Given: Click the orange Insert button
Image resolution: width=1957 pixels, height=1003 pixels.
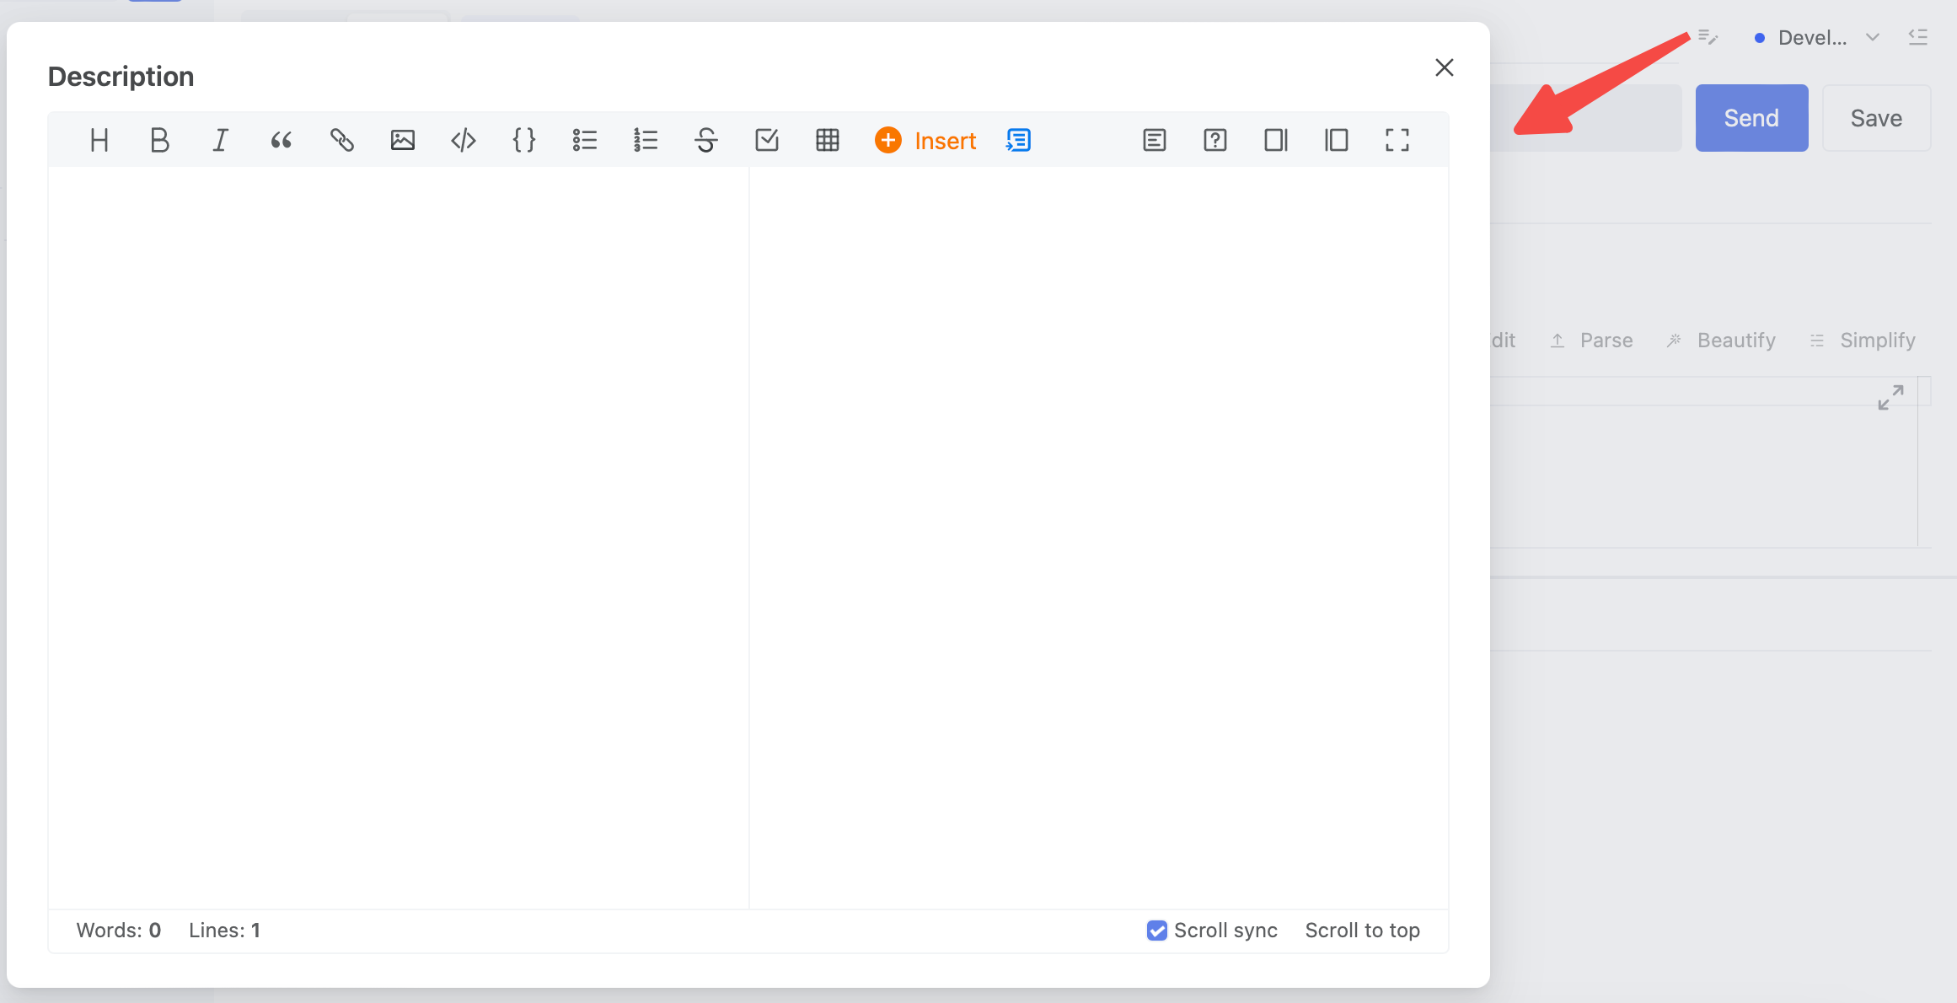Looking at the screenshot, I should pyautogui.click(x=925, y=140).
